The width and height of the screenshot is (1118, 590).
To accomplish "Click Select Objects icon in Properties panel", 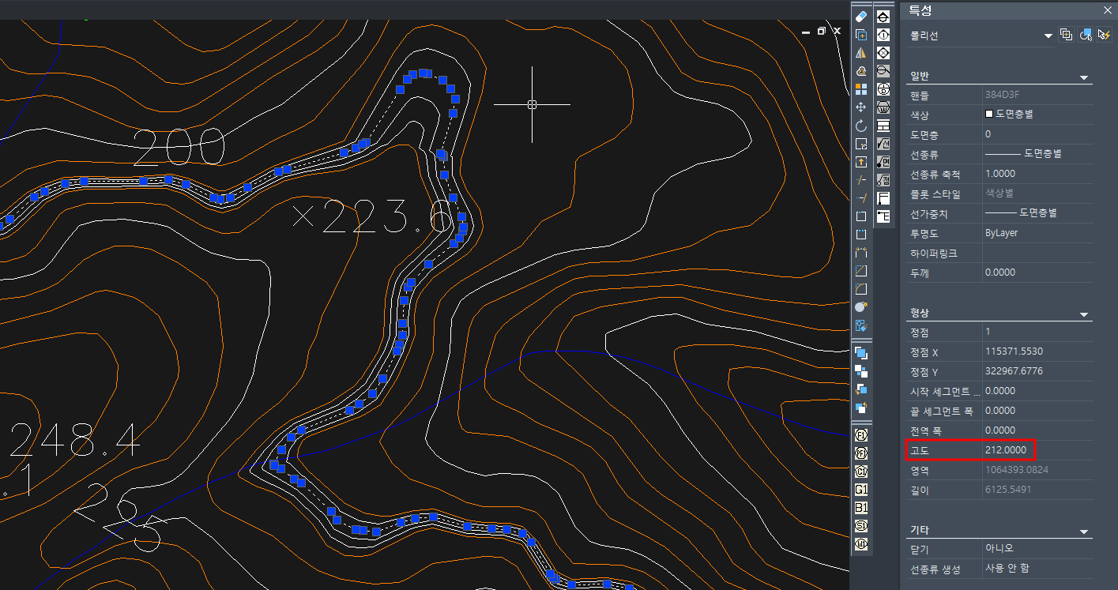I will [1086, 35].
